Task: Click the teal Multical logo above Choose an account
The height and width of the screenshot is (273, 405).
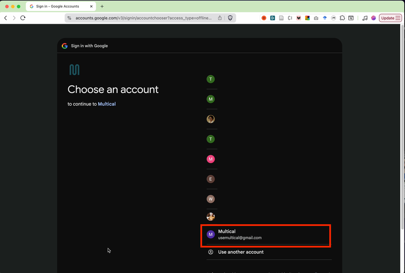Action: coord(73,69)
